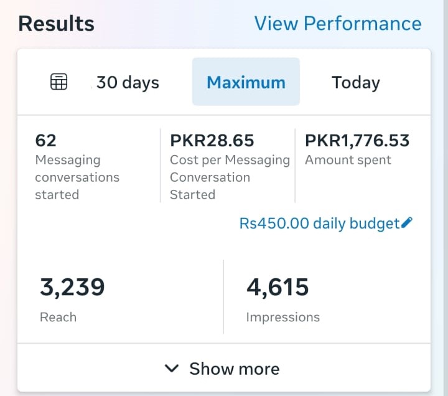448x396 pixels.
Task: Click the pencil icon beside daily budget
Action: (x=408, y=223)
